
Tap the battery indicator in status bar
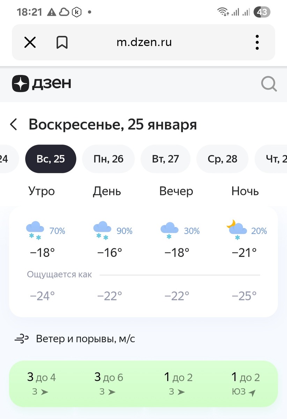point(262,12)
